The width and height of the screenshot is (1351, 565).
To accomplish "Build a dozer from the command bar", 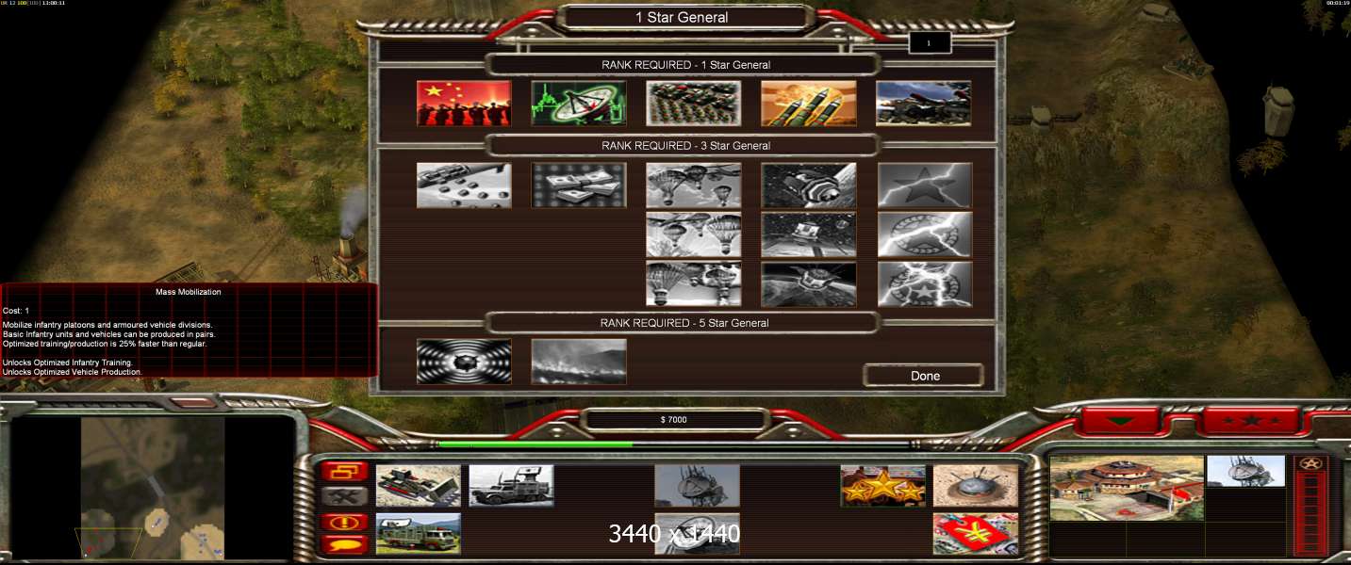I will 419,486.
